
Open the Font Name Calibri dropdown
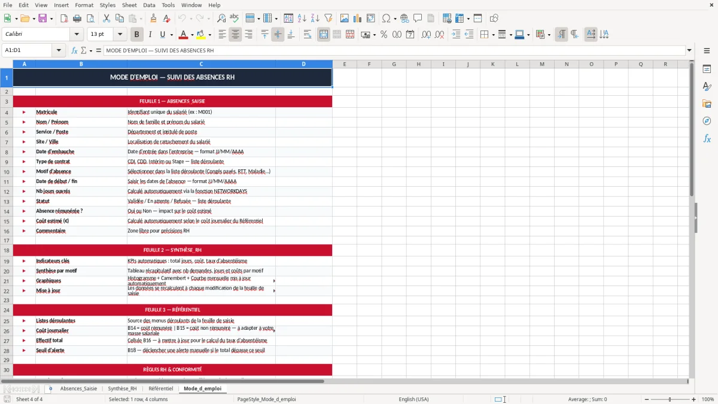pyautogui.click(x=76, y=35)
